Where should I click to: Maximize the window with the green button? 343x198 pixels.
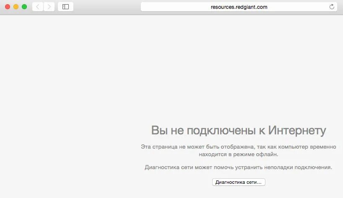click(24, 7)
